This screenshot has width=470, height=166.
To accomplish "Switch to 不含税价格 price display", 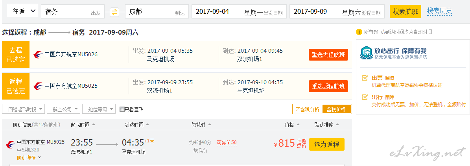I will pos(307,109).
